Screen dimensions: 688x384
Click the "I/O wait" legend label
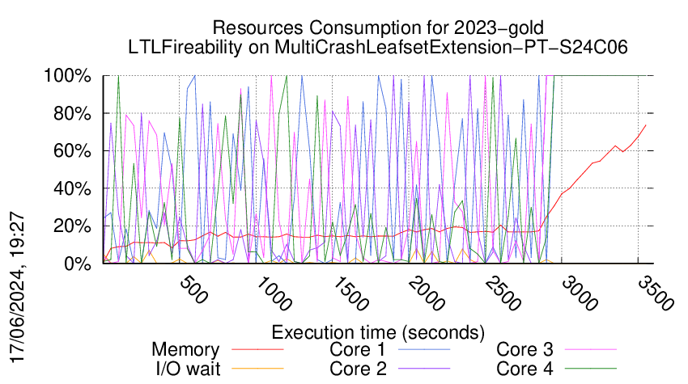(188, 369)
